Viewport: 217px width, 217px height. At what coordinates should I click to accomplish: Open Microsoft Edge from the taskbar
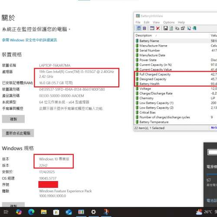tap(31, 212)
